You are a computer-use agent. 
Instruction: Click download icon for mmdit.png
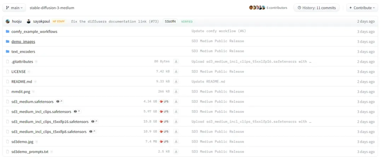pos(176,92)
